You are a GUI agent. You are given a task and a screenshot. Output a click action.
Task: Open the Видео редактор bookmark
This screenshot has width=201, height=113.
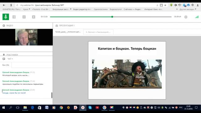coord(82,9)
